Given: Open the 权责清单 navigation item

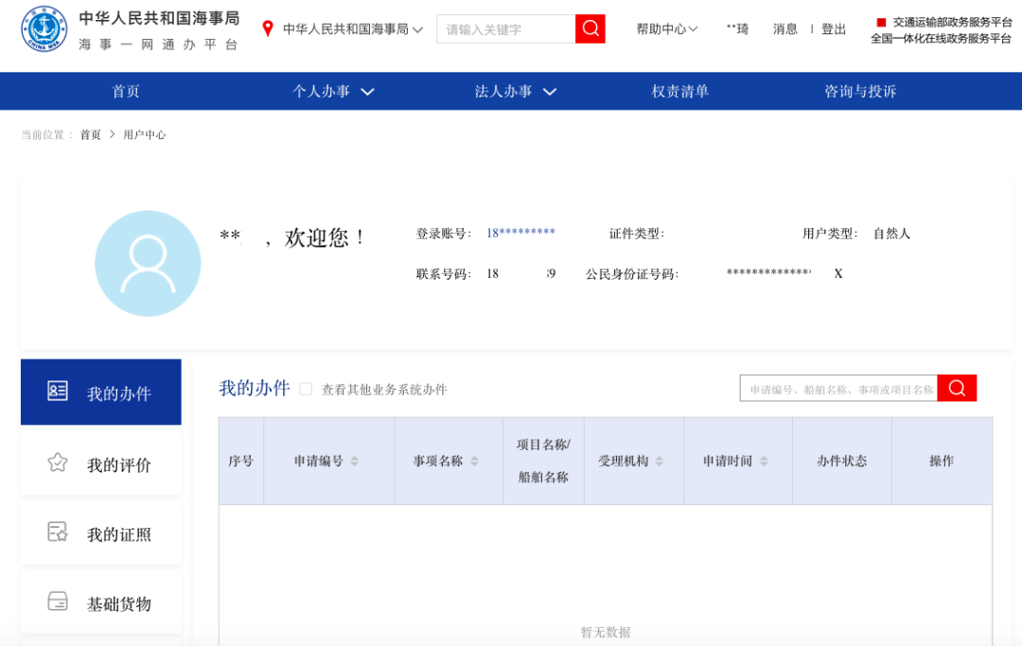Looking at the screenshot, I should coord(679,92).
